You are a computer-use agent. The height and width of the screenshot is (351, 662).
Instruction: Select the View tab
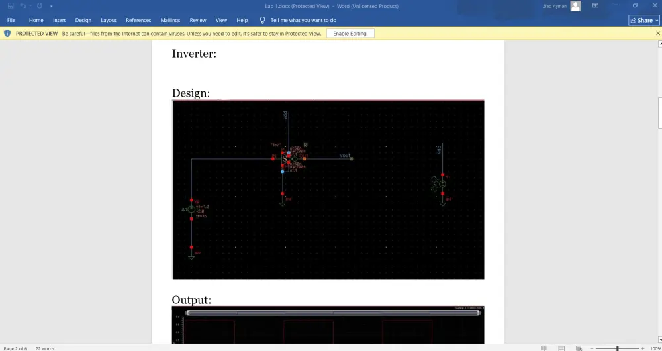tap(221, 20)
